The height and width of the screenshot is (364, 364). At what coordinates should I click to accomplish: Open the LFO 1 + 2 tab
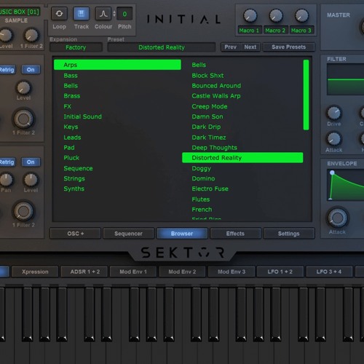point(280,272)
